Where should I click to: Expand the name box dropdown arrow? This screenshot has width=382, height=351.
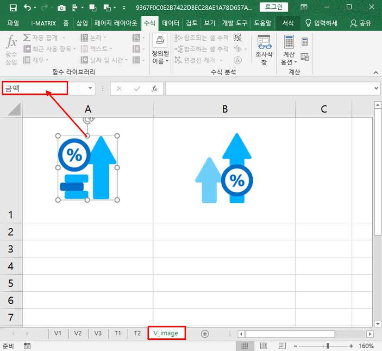point(90,88)
